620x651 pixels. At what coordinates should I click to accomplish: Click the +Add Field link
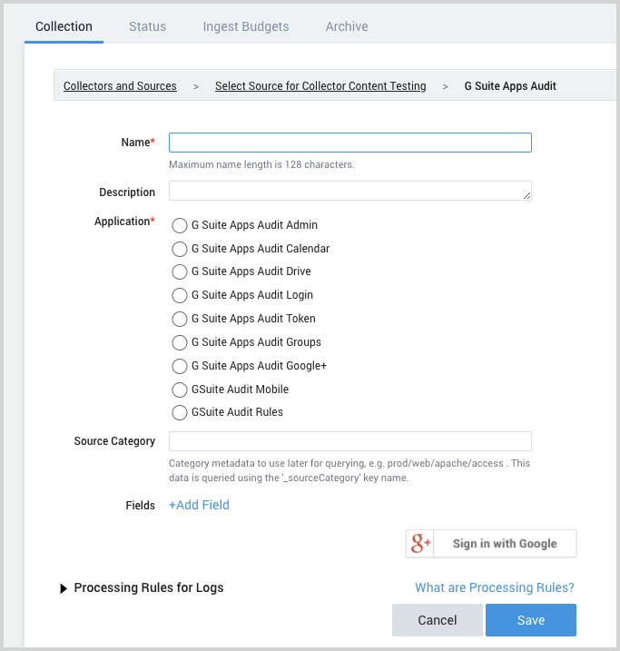pyautogui.click(x=199, y=505)
